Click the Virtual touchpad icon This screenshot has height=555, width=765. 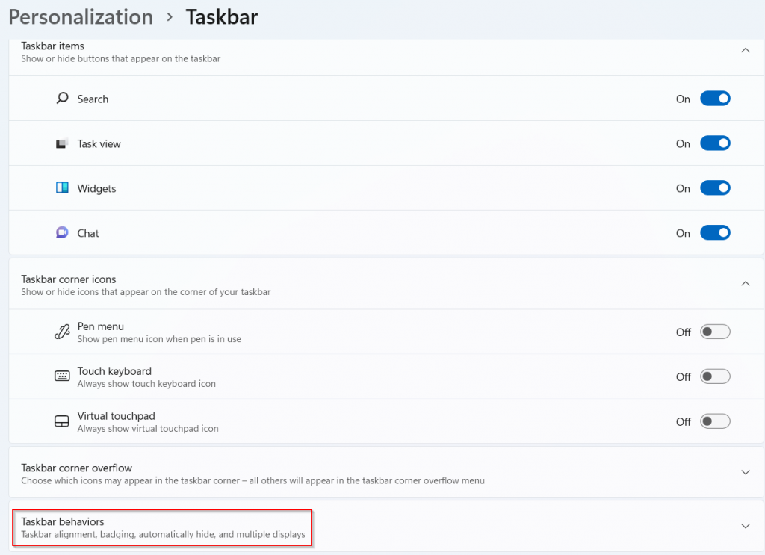point(61,421)
